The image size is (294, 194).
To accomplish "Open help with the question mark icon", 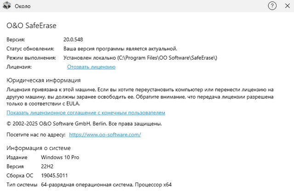I will click(x=272, y=6).
